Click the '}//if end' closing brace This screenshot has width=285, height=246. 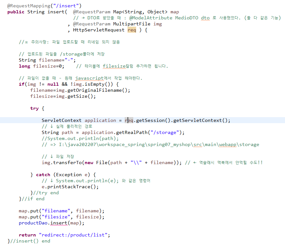(x=31, y=199)
